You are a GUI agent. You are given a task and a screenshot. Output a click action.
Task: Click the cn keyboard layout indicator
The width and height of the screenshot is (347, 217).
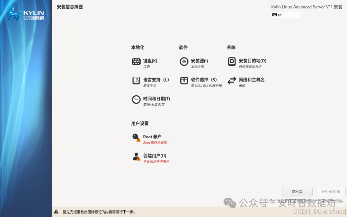tap(286, 15)
